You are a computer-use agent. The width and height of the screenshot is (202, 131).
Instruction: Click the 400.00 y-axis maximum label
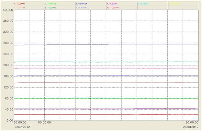tap(8, 10)
